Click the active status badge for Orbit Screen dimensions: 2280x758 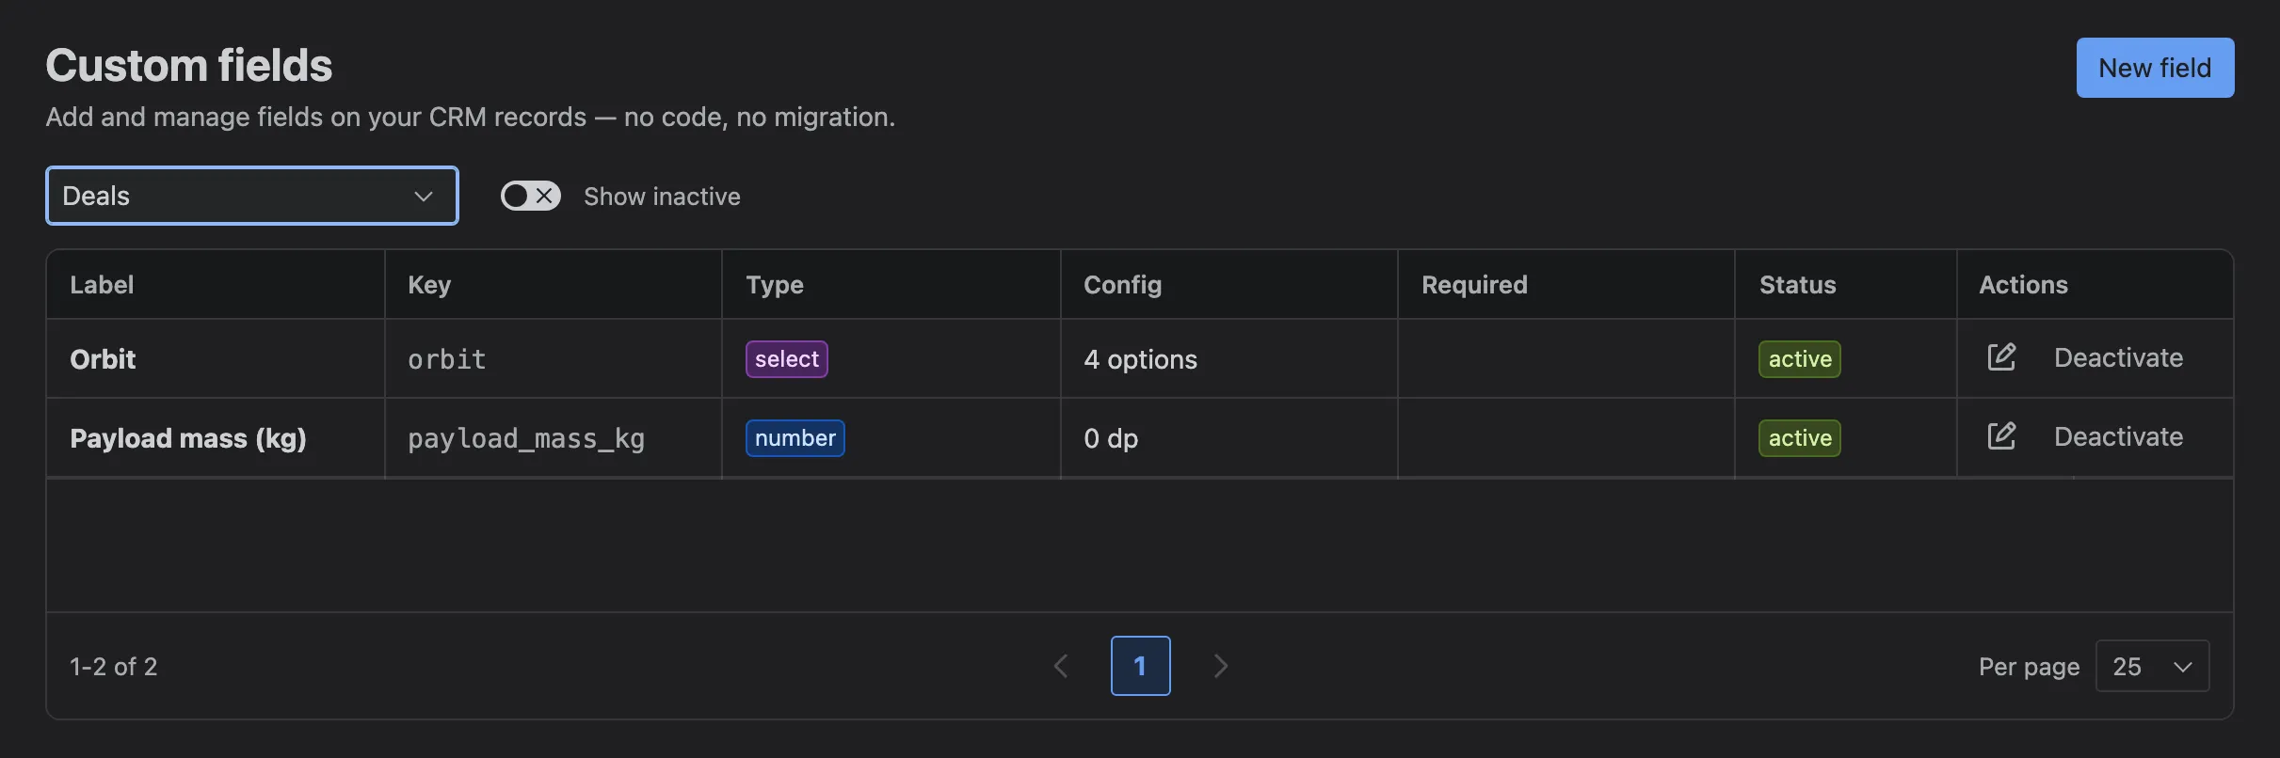[x=1800, y=359]
